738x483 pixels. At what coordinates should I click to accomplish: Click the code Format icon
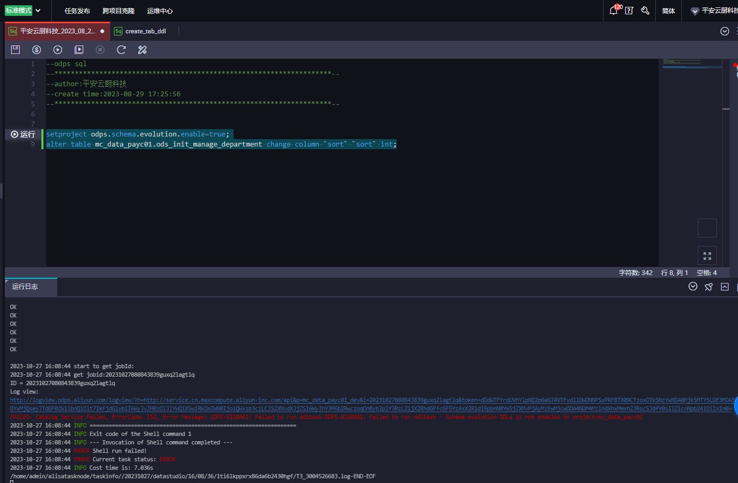143,50
